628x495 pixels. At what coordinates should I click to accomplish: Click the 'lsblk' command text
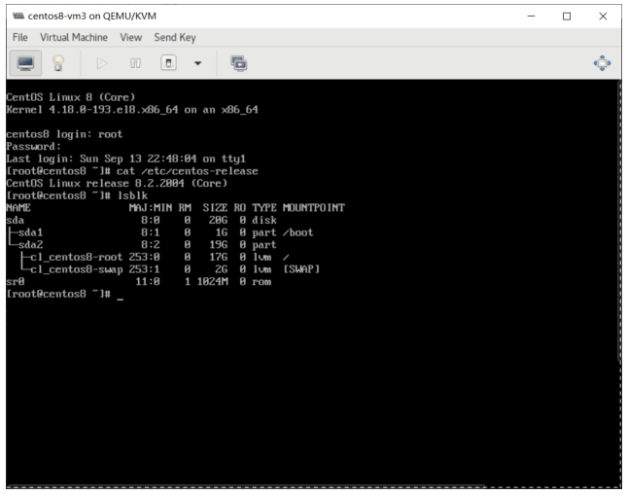[132, 195]
